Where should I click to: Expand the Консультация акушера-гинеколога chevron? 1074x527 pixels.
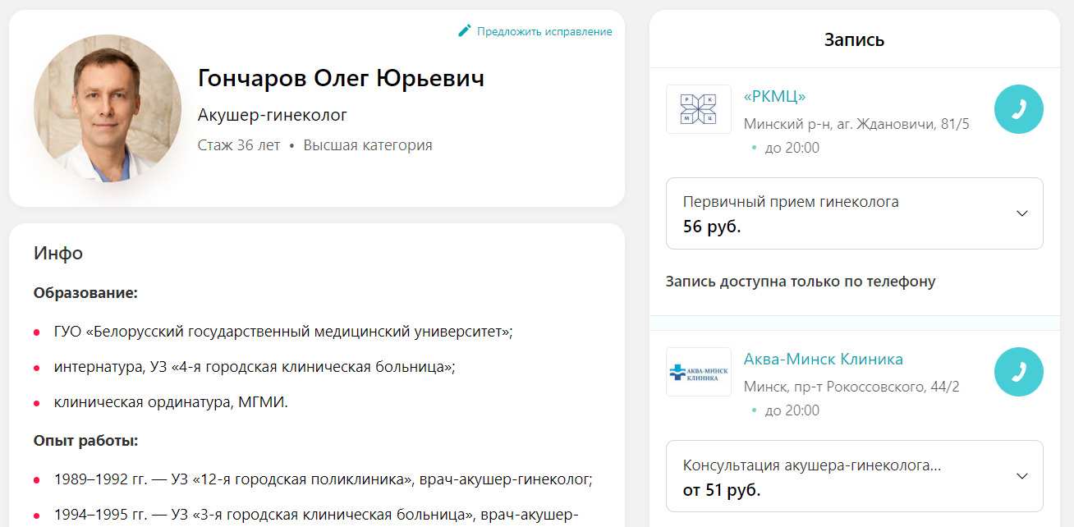[x=1021, y=476]
